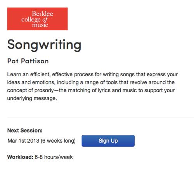Click the horizontal divider below the description

[x=100, y=118]
